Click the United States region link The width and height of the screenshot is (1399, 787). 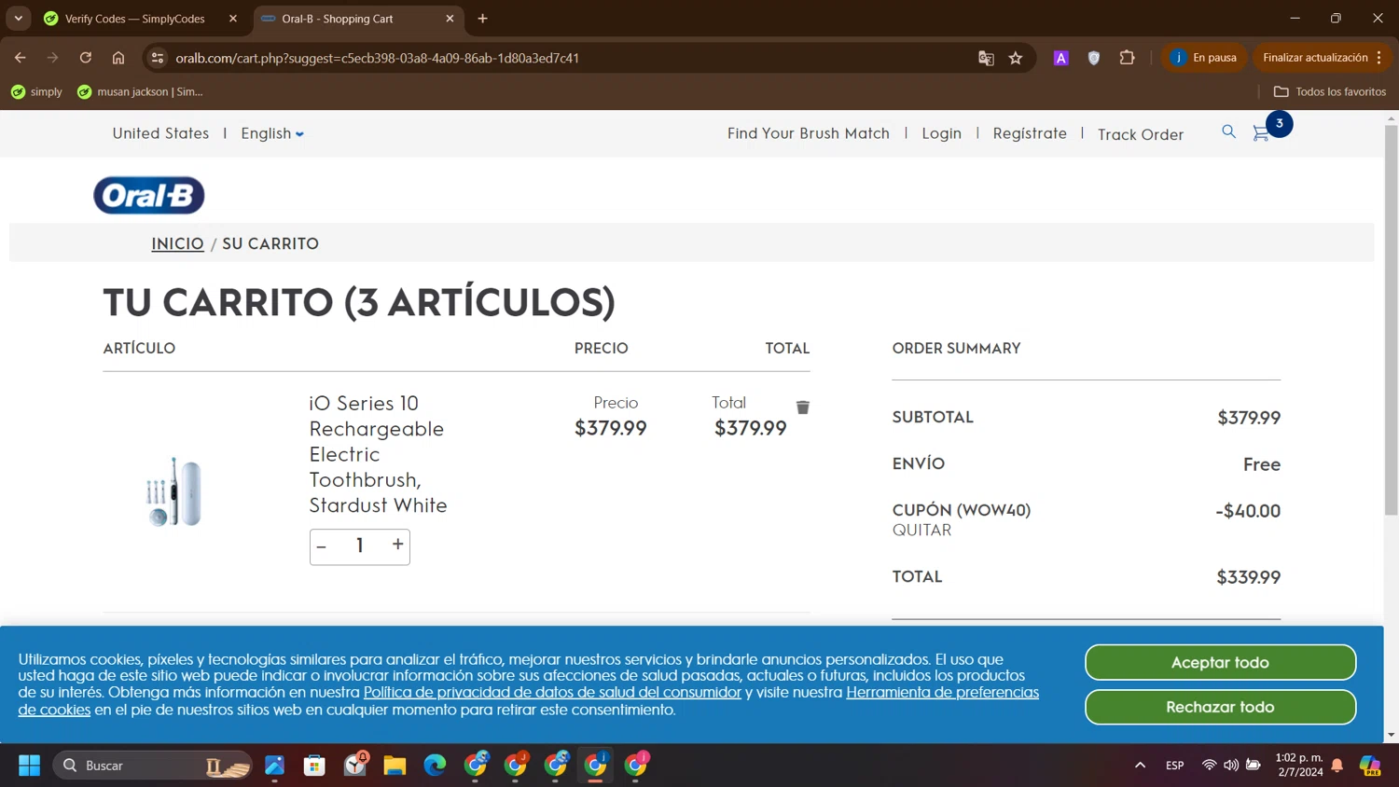click(x=160, y=133)
